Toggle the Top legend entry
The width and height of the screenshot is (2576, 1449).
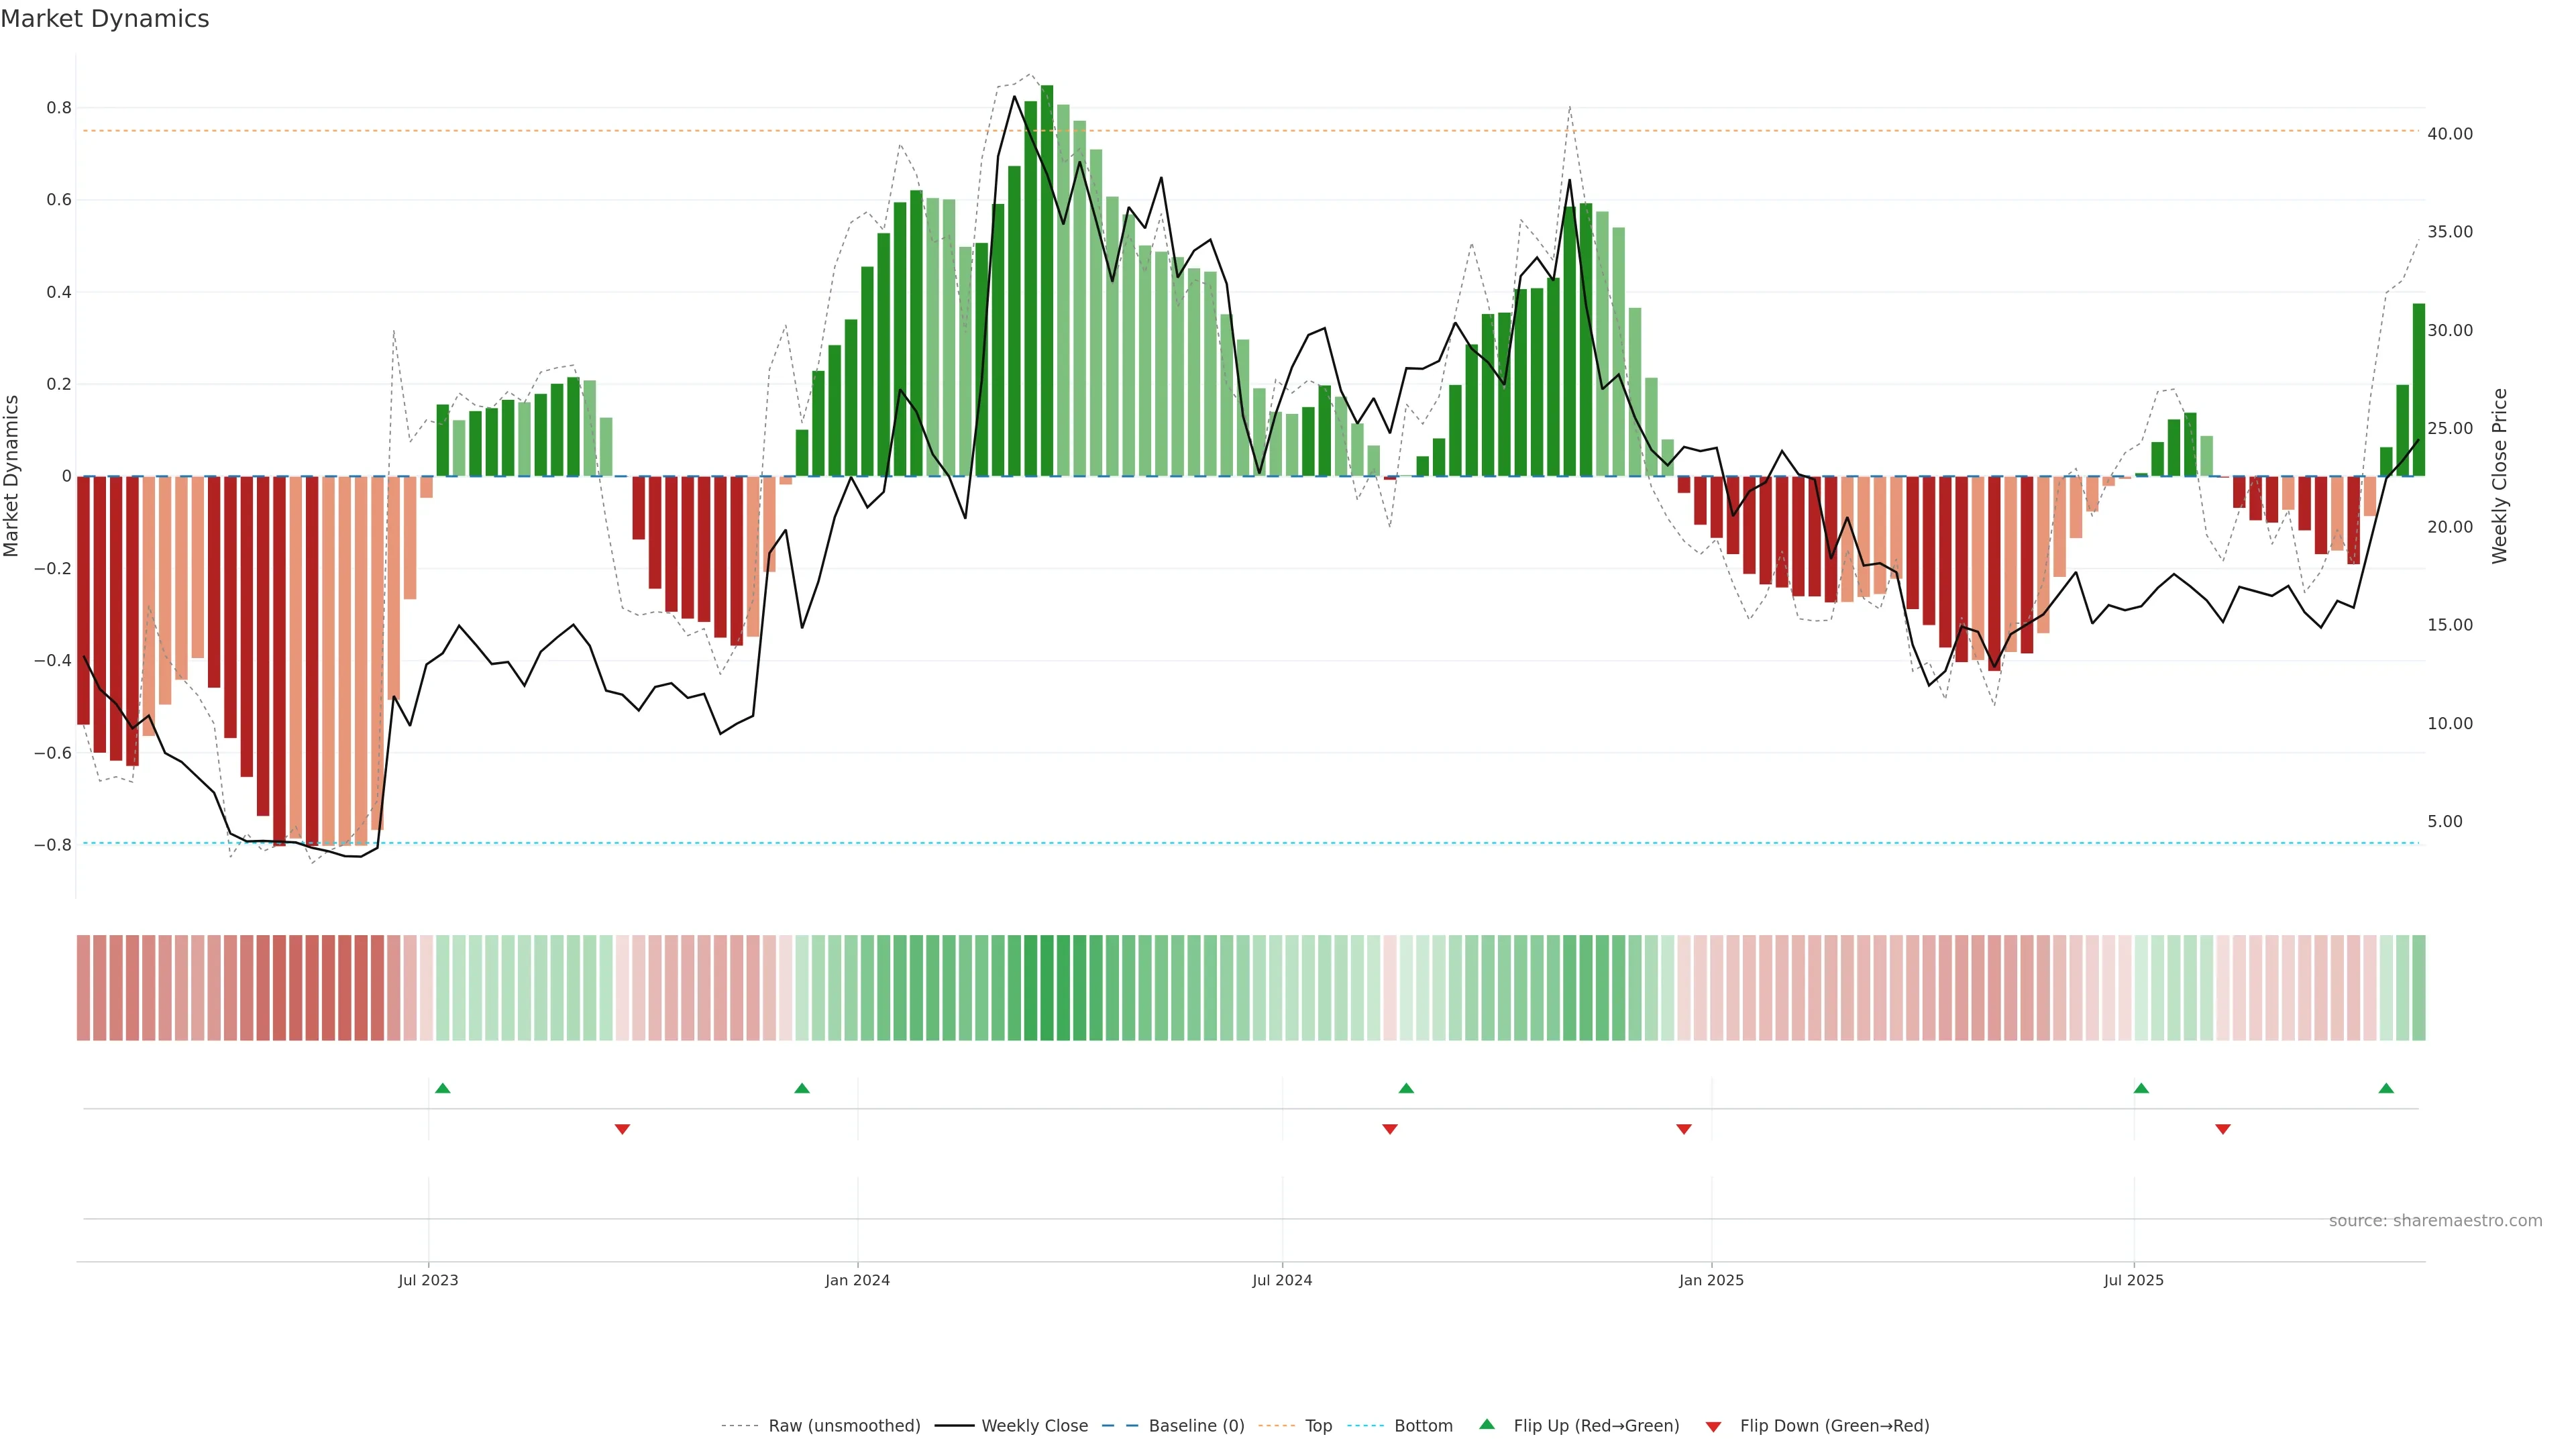(x=1318, y=1426)
